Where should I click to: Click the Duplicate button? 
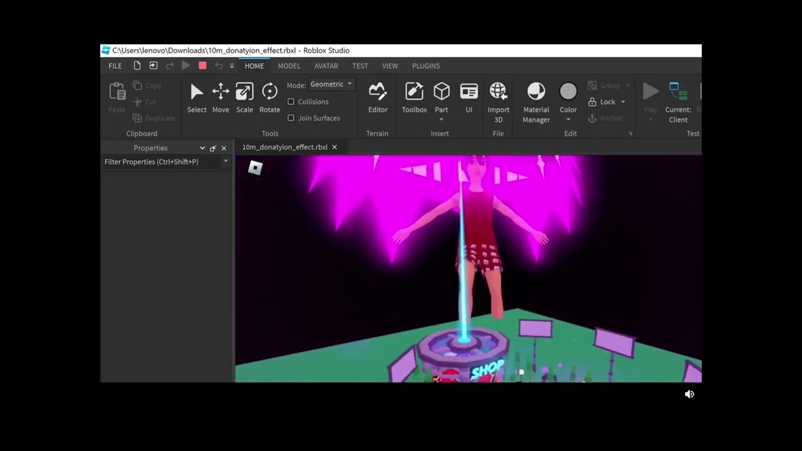154,118
